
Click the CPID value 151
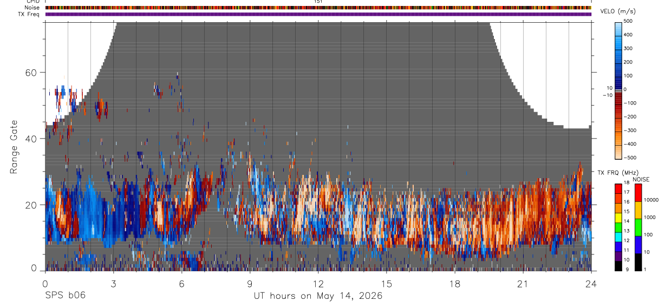coord(318,2)
